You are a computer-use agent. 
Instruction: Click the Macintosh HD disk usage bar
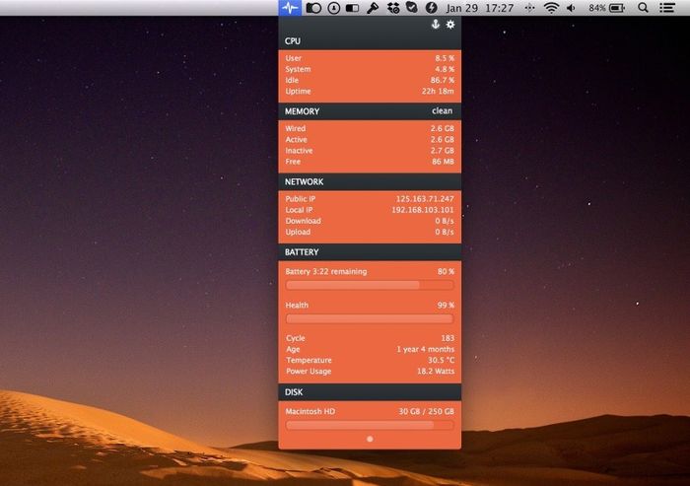369,425
